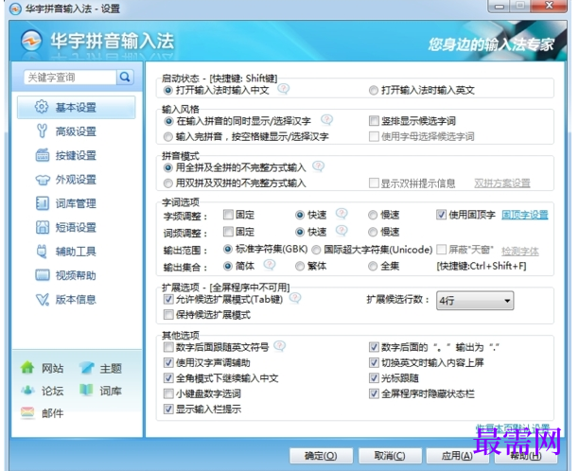Open 辅助工具 in the sidebar
The height and width of the screenshot is (471, 579).
(x=75, y=252)
